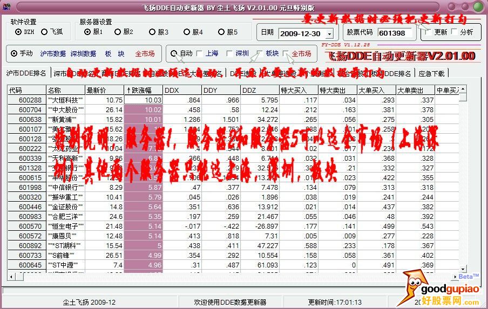Screen dimensions: 488x309
Task: Select the ST中源 stock name cell
Action: coord(65,265)
